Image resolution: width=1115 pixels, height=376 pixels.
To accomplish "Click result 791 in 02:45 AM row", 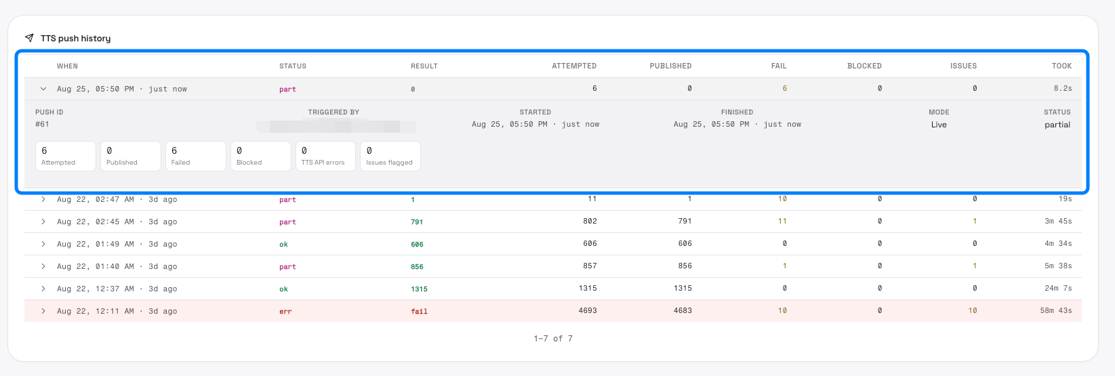I will [x=417, y=222].
